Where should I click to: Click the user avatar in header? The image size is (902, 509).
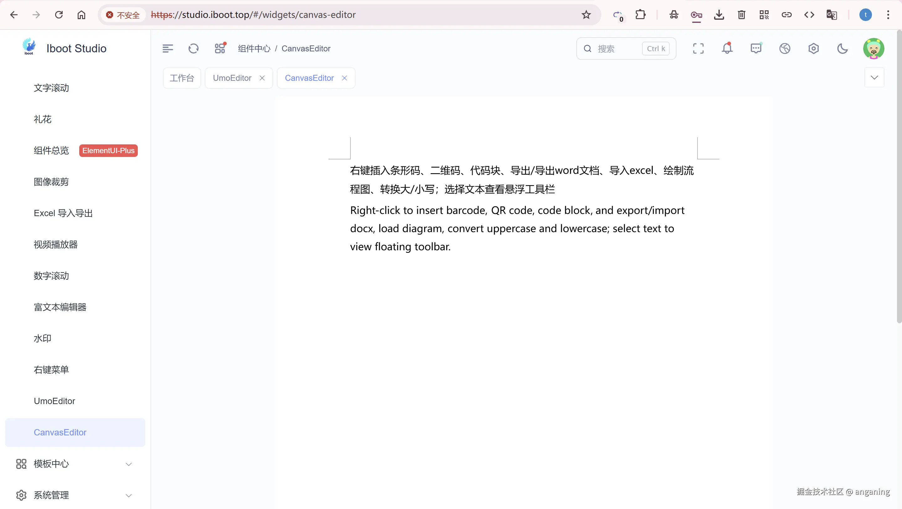(873, 48)
